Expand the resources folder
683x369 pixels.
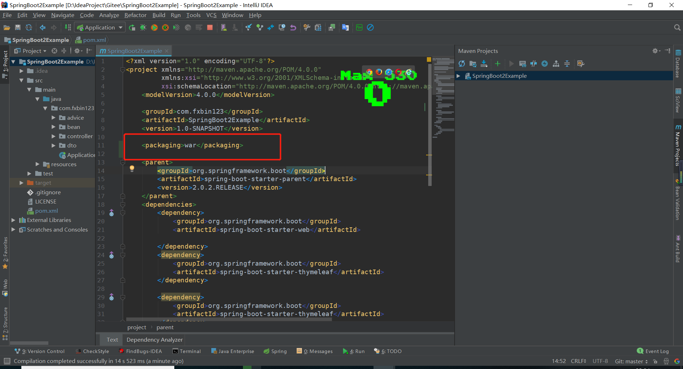pos(37,164)
